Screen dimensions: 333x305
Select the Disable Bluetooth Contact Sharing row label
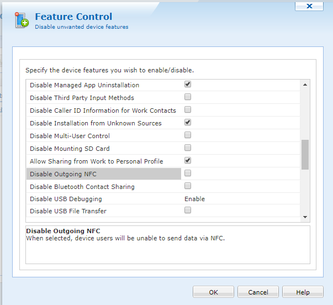click(x=82, y=187)
